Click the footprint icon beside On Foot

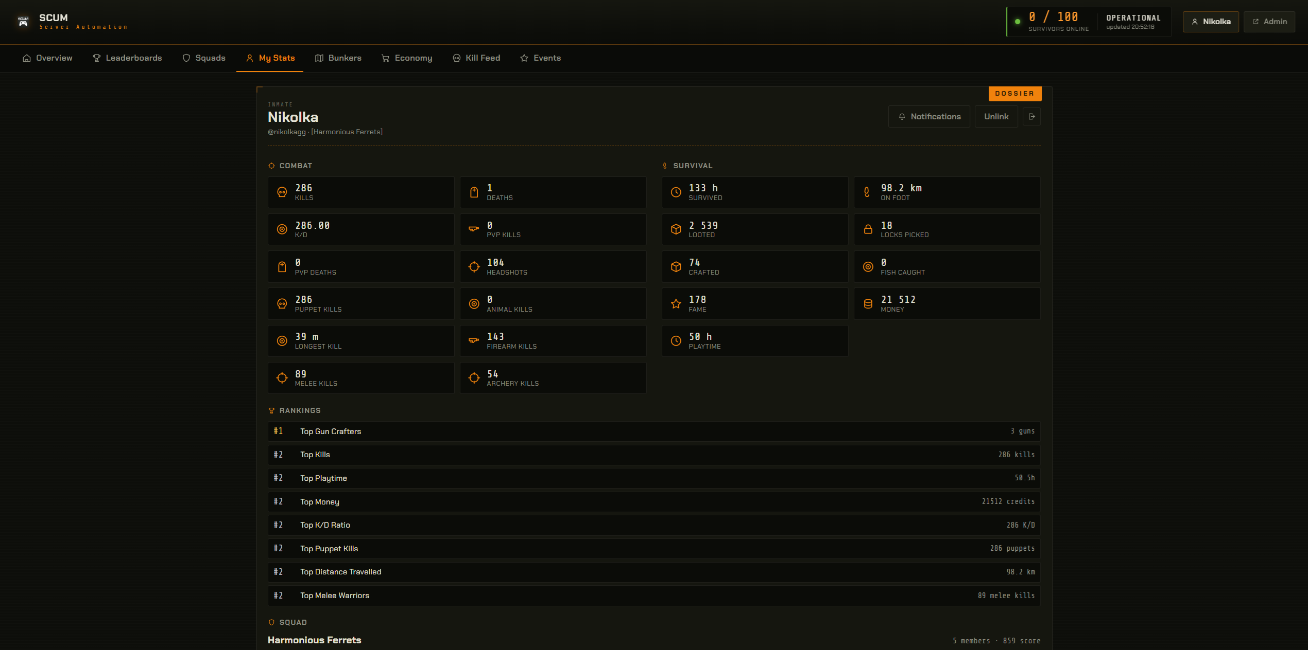867,192
